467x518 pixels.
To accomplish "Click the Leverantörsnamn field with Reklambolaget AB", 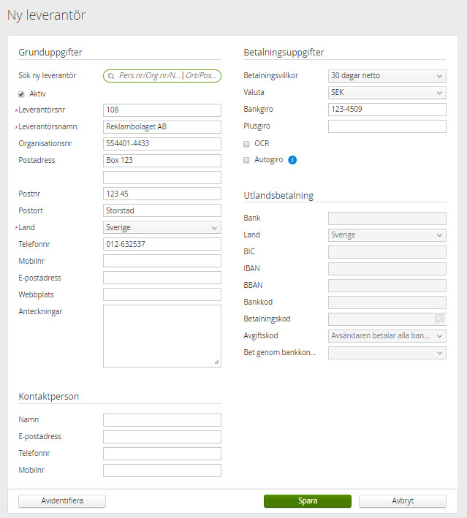I will [x=162, y=126].
